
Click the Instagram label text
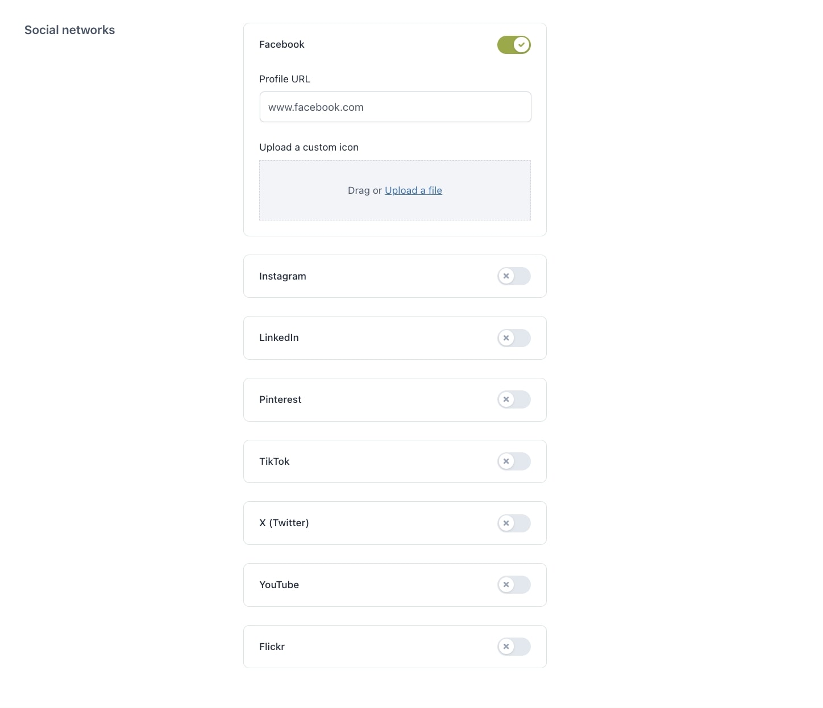282,276
